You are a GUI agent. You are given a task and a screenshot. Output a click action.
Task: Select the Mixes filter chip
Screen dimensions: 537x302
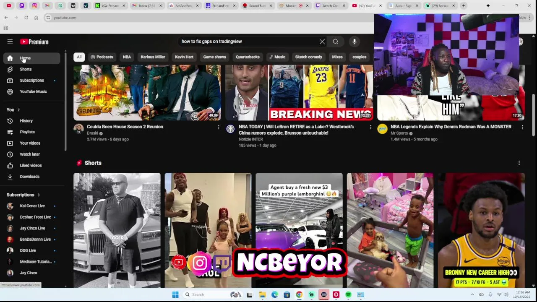pyautogui.click(x=337, y=57)
